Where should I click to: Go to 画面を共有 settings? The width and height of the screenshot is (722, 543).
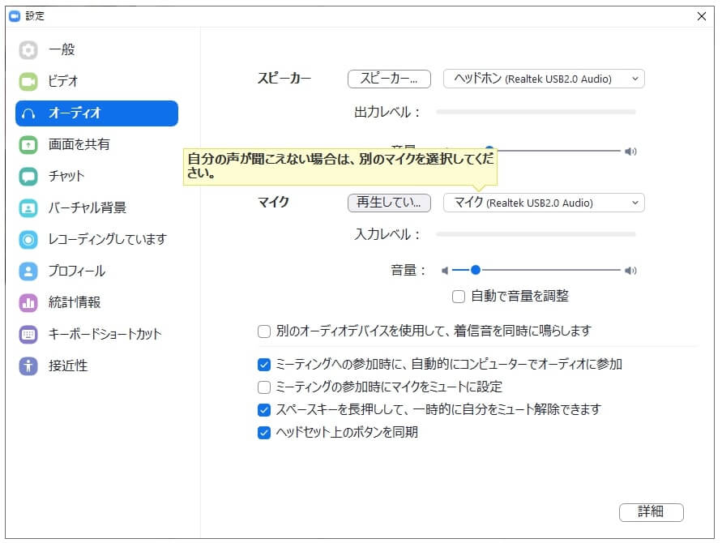(x=96, y=144)
